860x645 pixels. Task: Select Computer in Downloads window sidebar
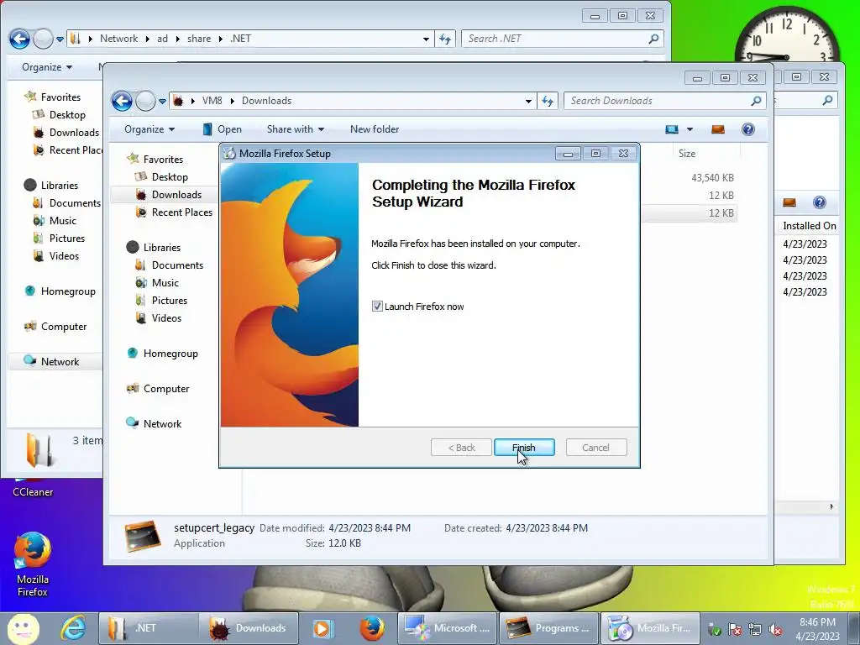point(165,389)
